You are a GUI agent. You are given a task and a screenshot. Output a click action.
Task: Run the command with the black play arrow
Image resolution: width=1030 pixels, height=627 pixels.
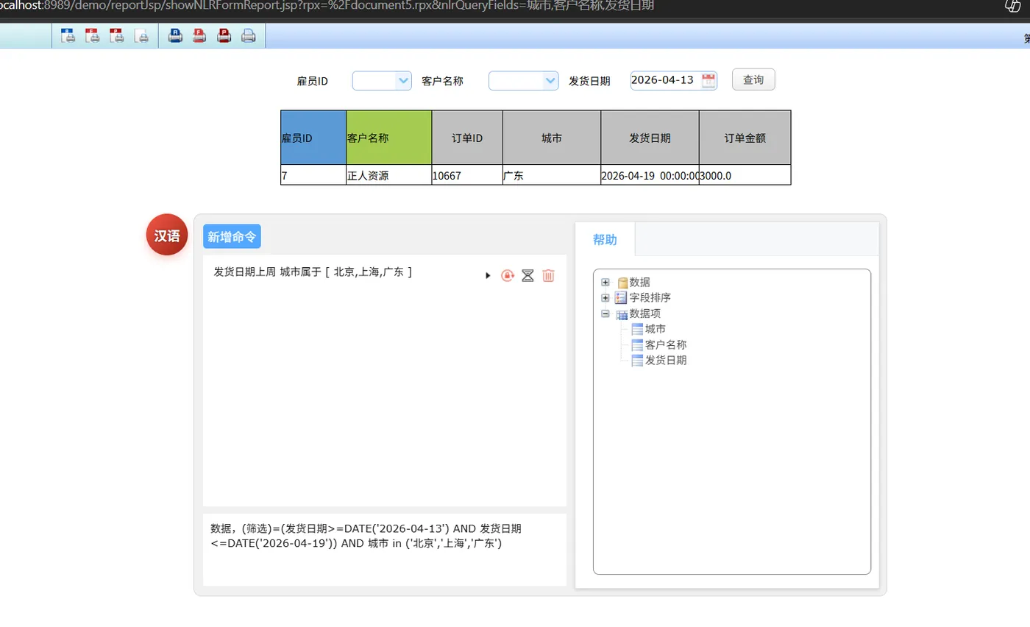coord(488,276)
